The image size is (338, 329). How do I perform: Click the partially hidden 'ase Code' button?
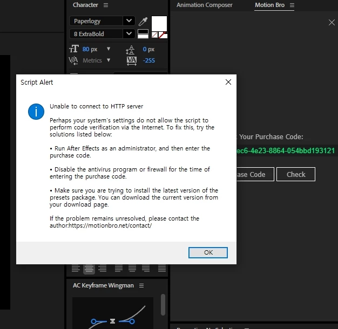click(255, 174)
